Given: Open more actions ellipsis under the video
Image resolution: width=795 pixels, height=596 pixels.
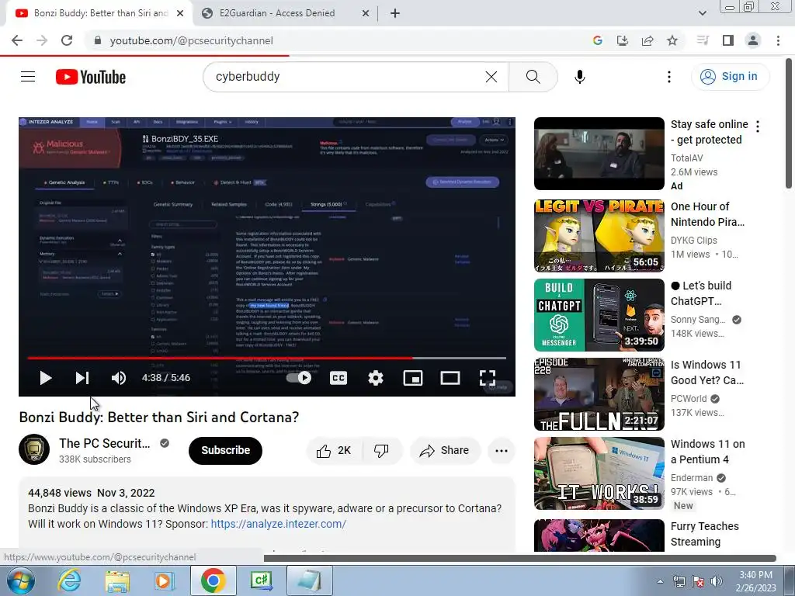Looking at the screenshot, I should 502,451.
